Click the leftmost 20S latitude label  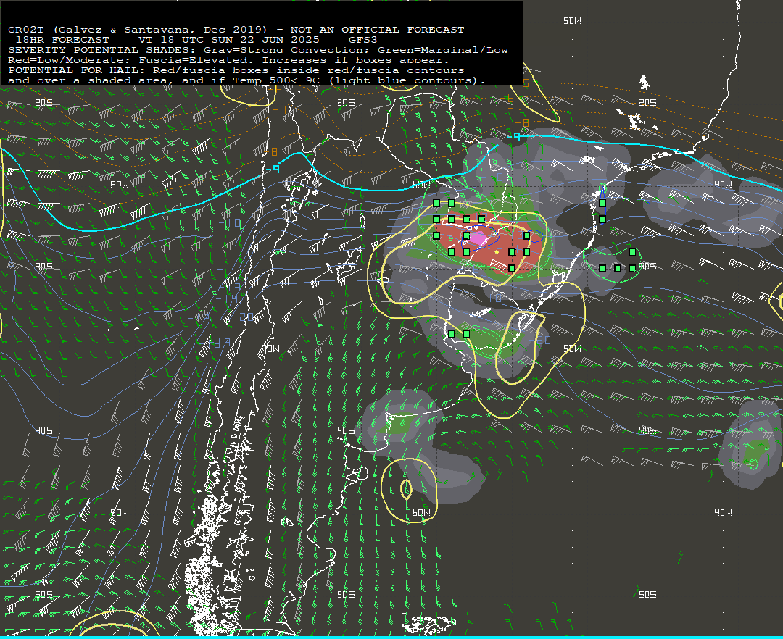coord(44,102)
